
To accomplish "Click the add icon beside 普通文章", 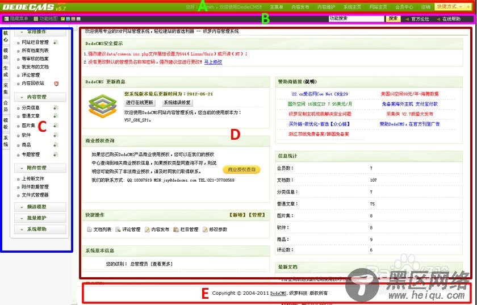I will (x=56, y=116).
